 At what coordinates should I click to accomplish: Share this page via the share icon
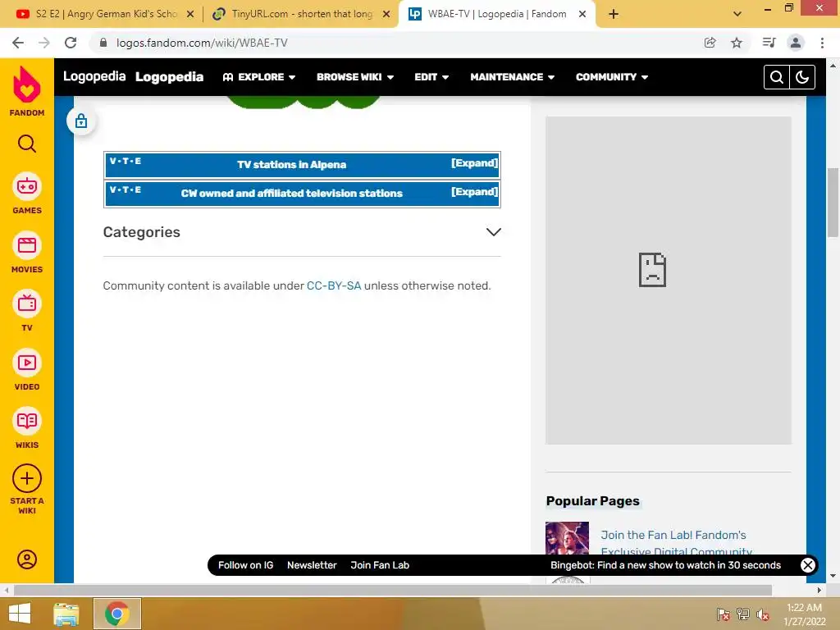coord(710,43)
